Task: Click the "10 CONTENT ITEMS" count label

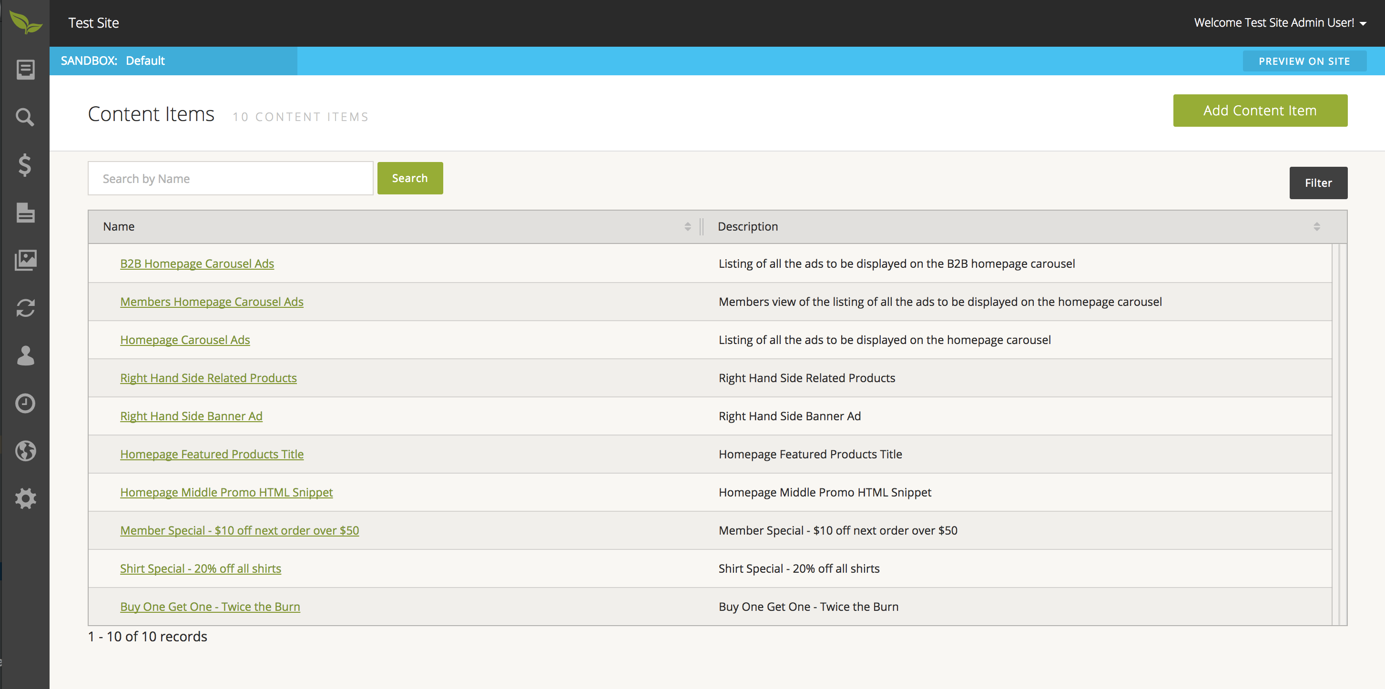Action: (x=301, y=117)
